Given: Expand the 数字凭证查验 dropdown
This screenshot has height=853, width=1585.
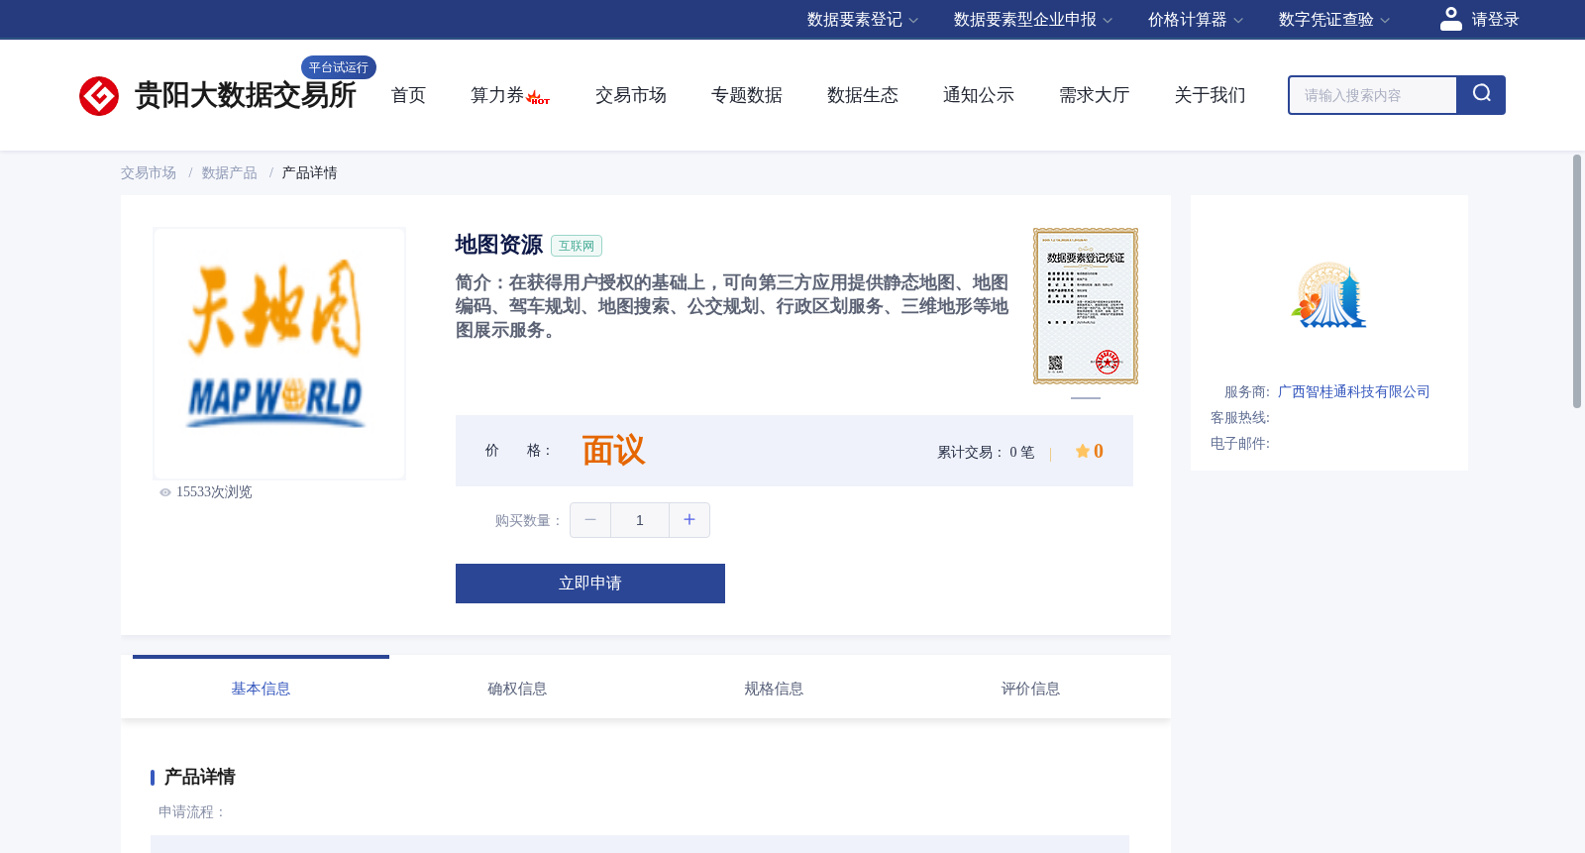Looking at the screenshot, I should (x=1333, y=20).
